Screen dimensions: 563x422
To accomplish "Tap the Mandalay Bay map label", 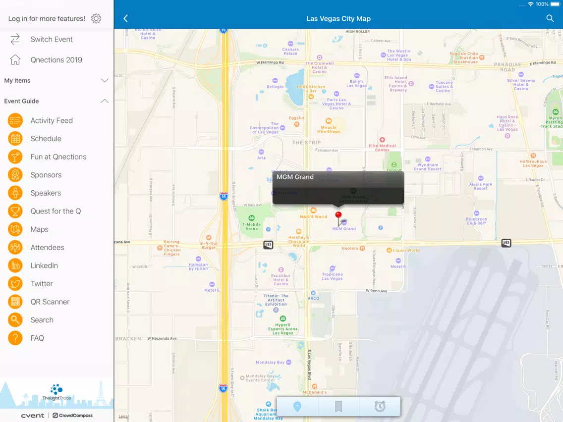I will tap(271, 363).
